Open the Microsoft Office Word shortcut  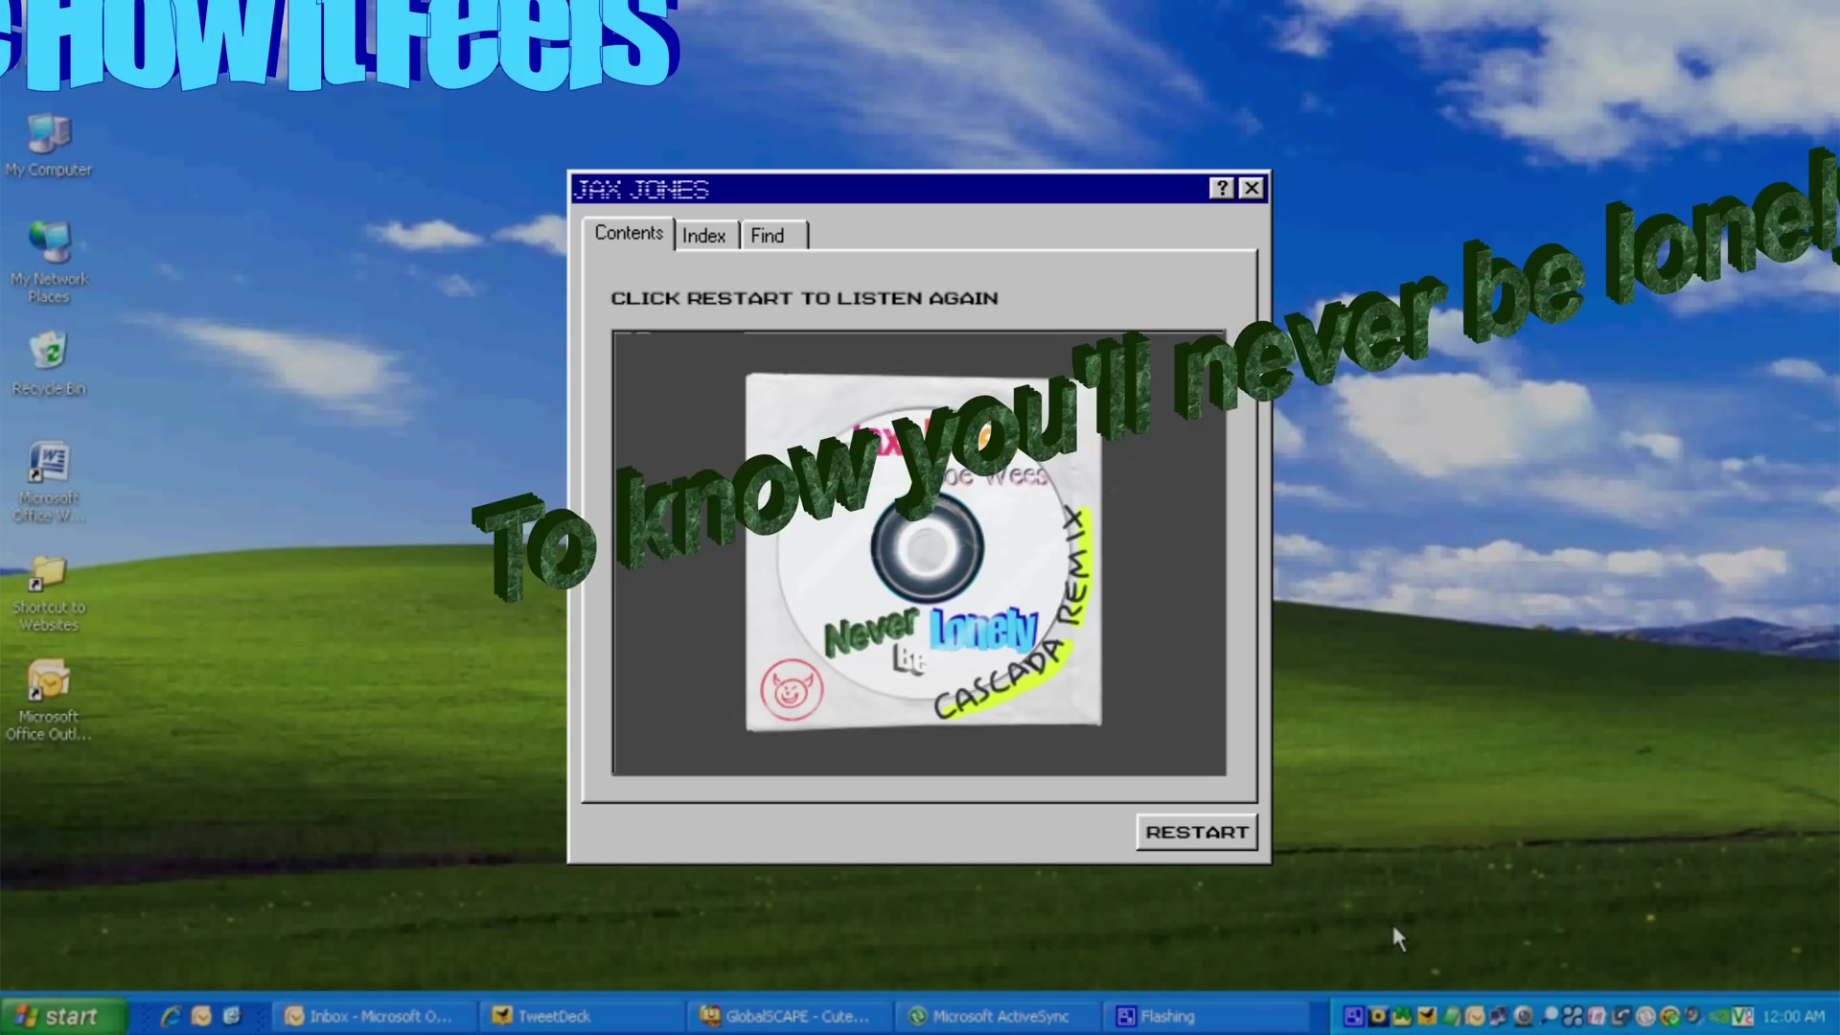click(49, 481)
